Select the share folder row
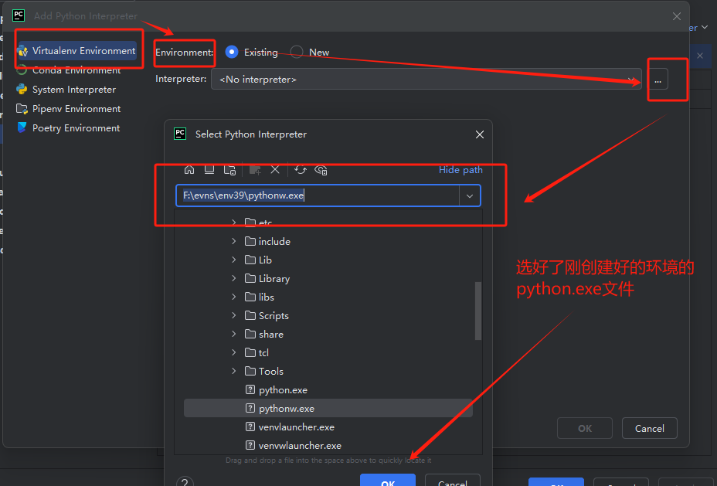Viewport: 717px width, 486px height. [x=328, y=334]
